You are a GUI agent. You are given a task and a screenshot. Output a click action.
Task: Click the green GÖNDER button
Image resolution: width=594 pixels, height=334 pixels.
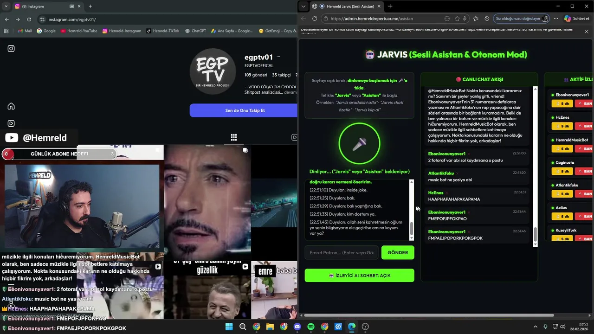pos(398,252)
